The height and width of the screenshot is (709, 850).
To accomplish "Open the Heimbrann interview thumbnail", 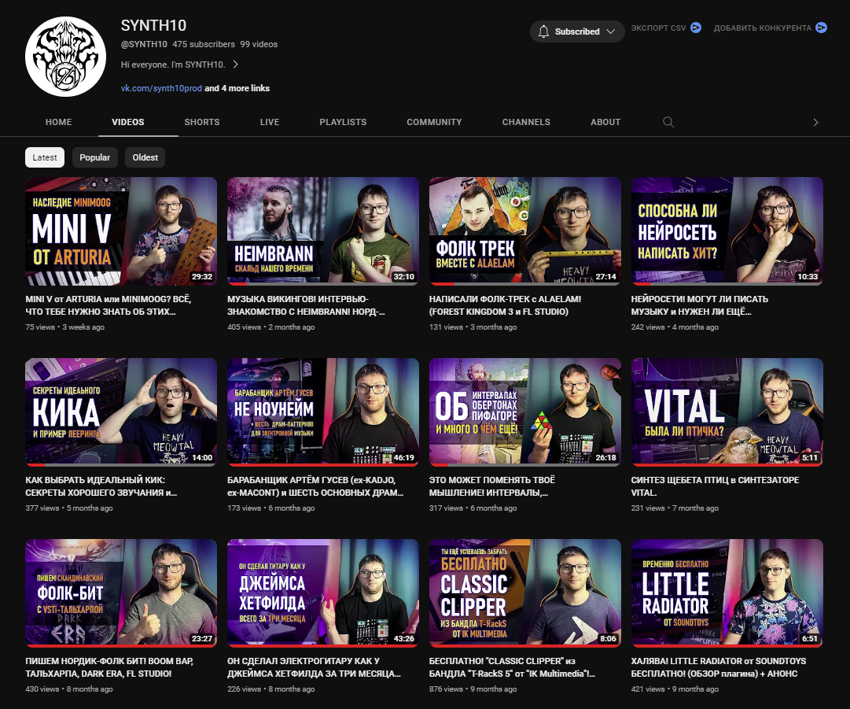I will tap(323, 231).
